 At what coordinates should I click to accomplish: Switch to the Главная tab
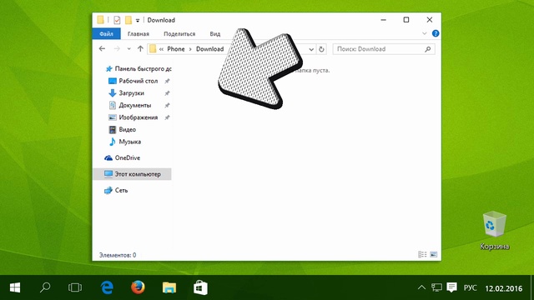point(139,33)
